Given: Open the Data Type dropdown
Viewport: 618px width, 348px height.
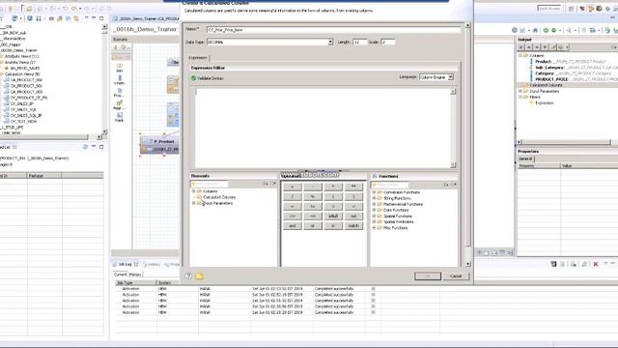Looking at the screenshot, I should click(330, 42).
